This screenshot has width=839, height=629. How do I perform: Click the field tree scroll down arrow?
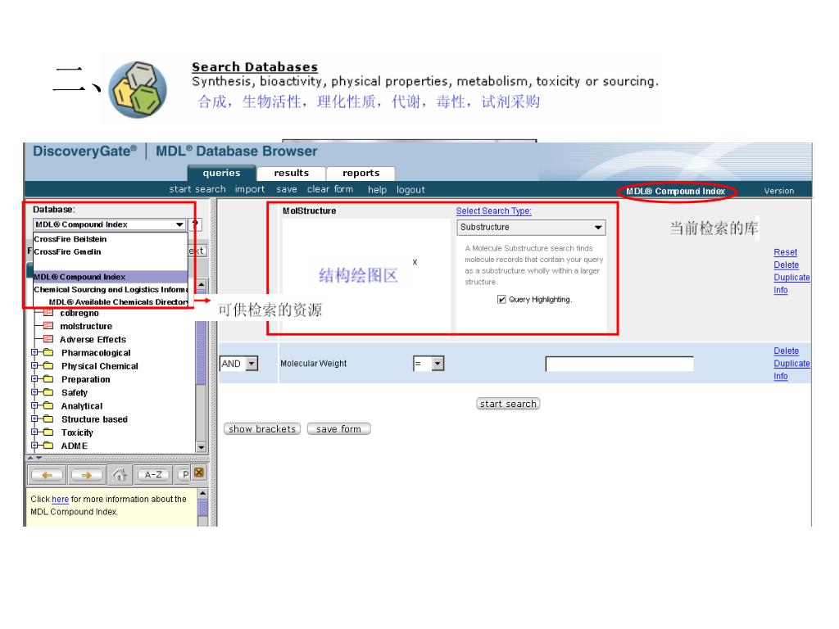(202, 447)
